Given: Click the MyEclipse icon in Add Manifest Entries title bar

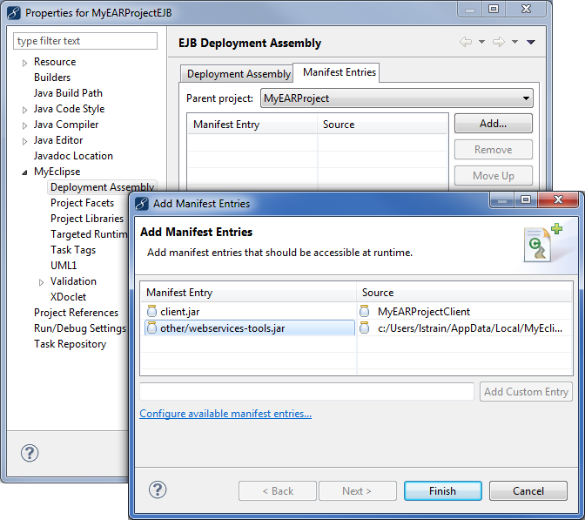Looking at the screenshot, I should tap(142, 204).
